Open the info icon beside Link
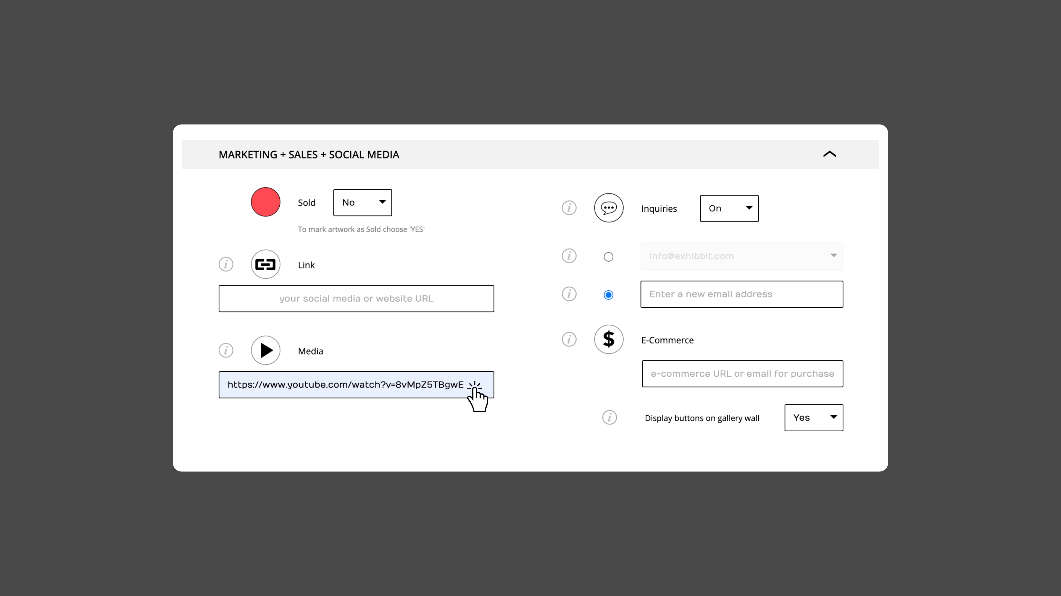Screen dimensions: 1061x596 tap(226, 264)
